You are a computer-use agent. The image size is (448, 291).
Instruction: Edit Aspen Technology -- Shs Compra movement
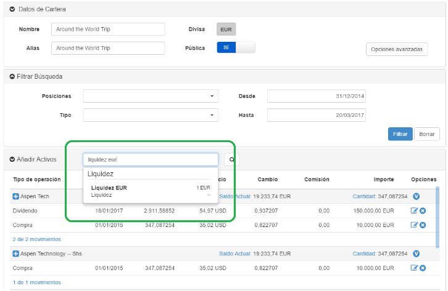pyautogui.click(x=414, y=268)
